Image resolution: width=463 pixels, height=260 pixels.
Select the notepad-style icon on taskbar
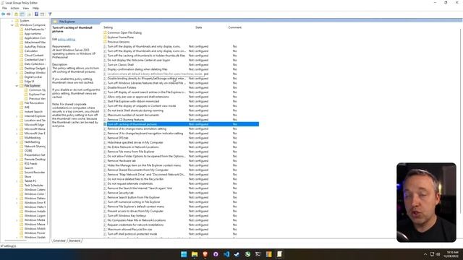[279, 254]
